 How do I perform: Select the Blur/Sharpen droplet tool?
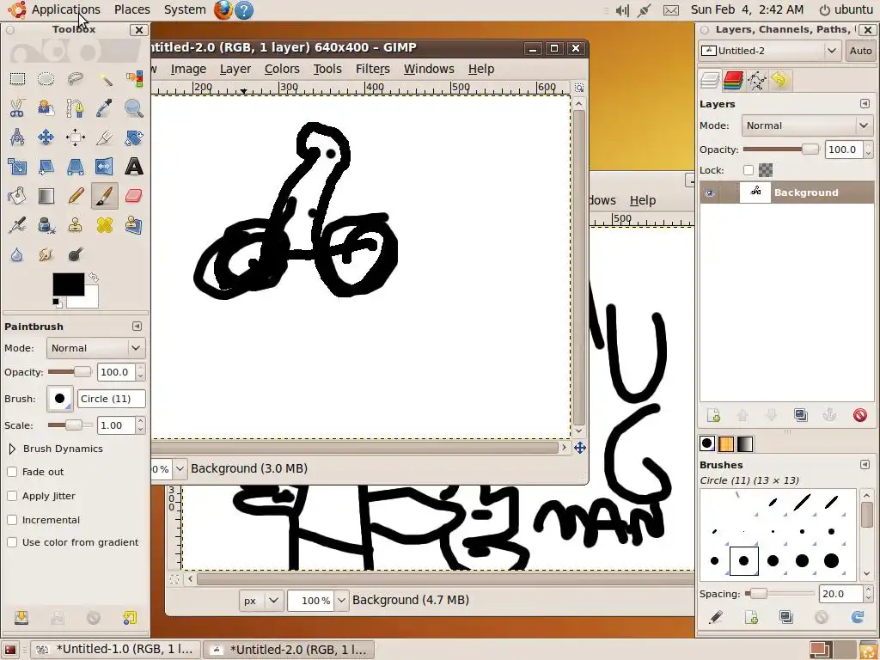click(x=17, y=254)
